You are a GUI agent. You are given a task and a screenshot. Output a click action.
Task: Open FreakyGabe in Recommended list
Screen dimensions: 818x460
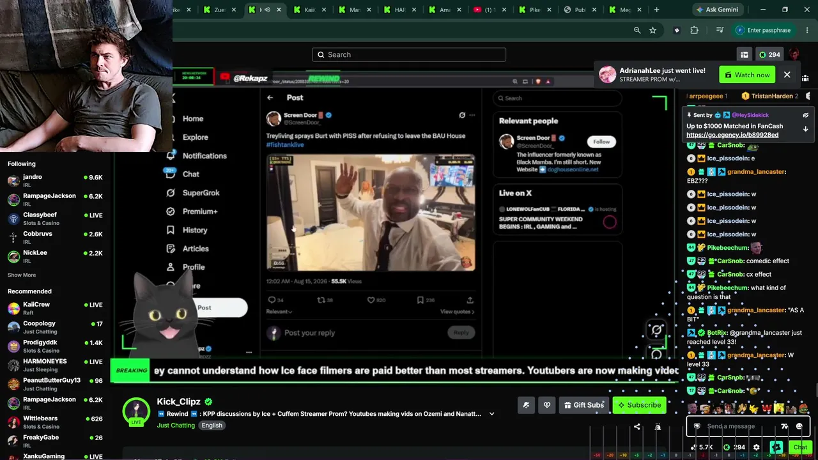click(56, 440)
